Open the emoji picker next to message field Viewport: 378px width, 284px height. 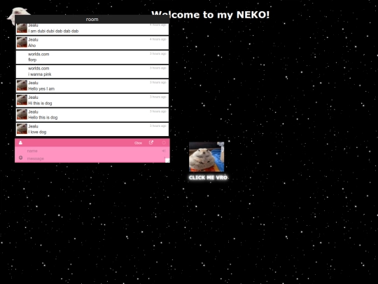tap(21, 158)
